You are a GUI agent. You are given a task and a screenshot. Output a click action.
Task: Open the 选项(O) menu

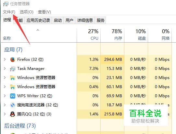(x=27, y=12)
